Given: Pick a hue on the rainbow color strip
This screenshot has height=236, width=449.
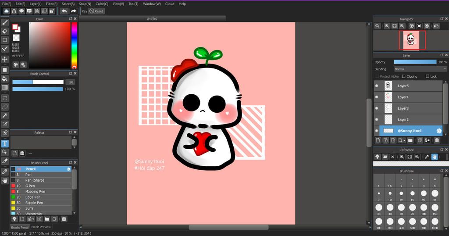Looking at the screenshot, I should pos(74,45).
